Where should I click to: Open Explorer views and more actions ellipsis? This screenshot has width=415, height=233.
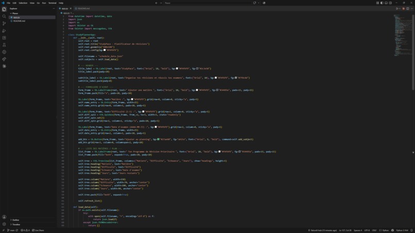pyautogui.click(x=54, y=8)
